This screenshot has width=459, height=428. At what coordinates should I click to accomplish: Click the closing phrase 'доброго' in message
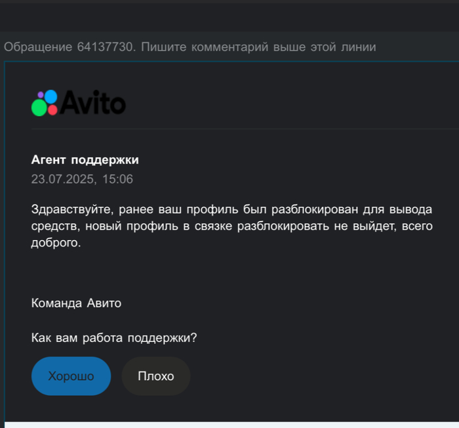[55, 243]
